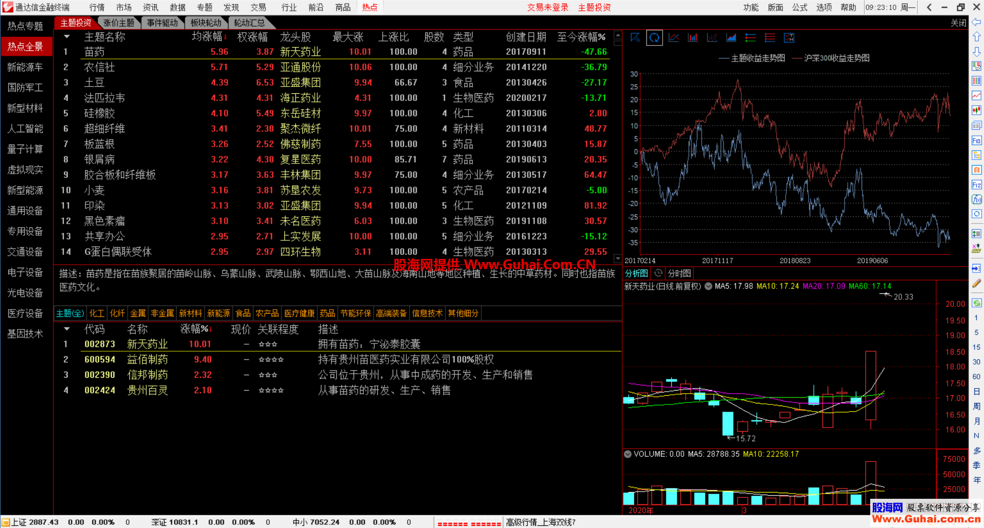
Task: Switch to 涨价主题 tab
Action: (118, 23)
